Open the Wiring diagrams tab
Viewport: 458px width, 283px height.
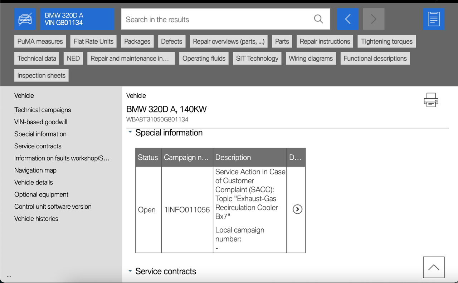[311, 59]
